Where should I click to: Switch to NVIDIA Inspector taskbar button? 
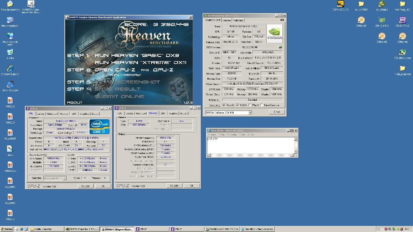[x=82, y=229]
